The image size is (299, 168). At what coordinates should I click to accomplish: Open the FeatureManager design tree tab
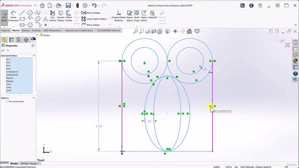pyautogui.click(x=4, y=40)
